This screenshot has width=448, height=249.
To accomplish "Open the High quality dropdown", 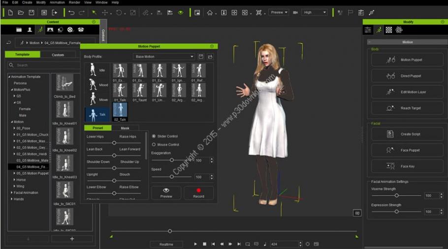I will [x=314, y=12].
